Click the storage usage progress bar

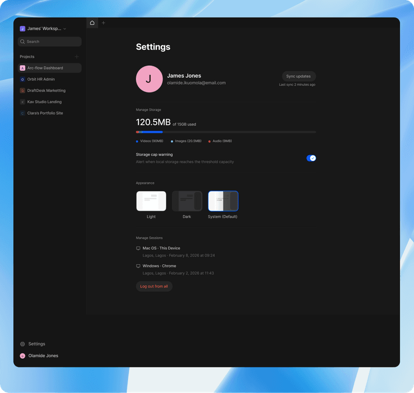[x=226, y=132]
